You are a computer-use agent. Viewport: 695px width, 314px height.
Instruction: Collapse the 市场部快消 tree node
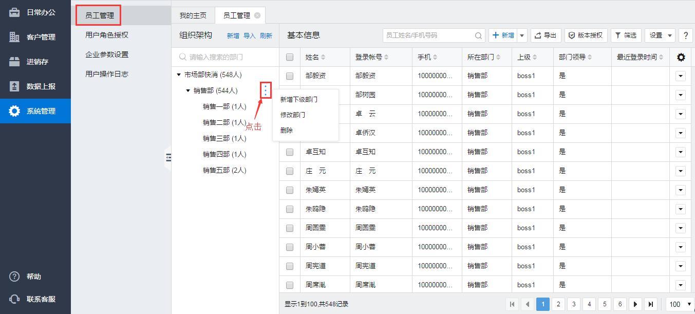179,75
